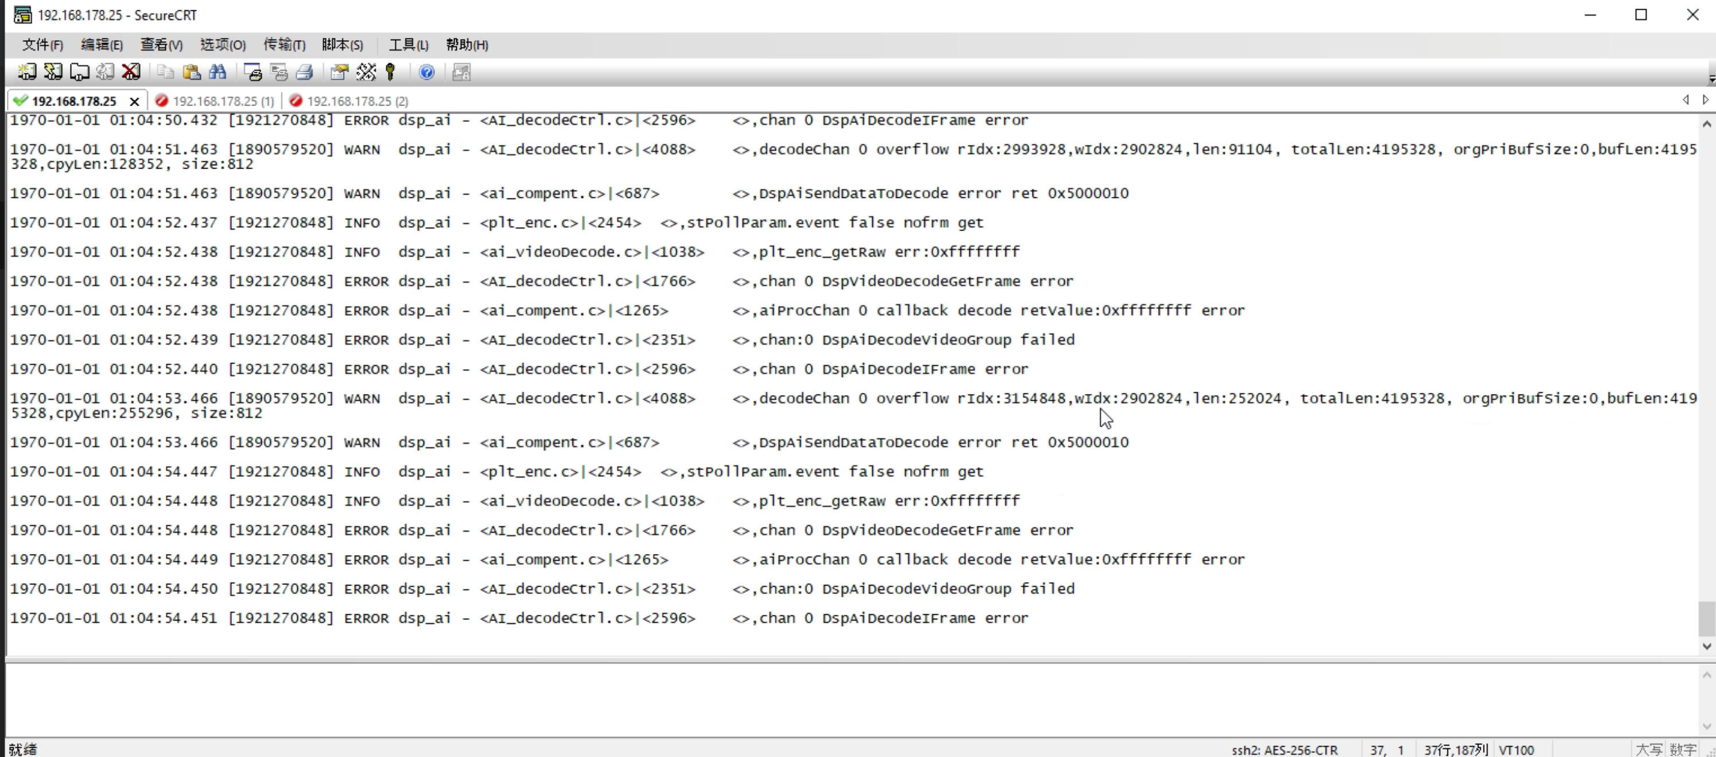Switch to the 192.168.178.25 (2) tab
Image resolution: width=1716 pixels, height=757 pixels.
(358, 101)
